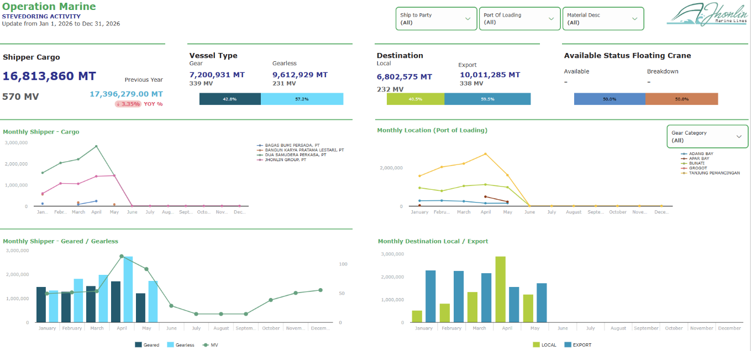The height and width of the screenshot is (351, 751).
Task: Click the Monthly Shipper - Geared / Gearless title
Action: 60,241
